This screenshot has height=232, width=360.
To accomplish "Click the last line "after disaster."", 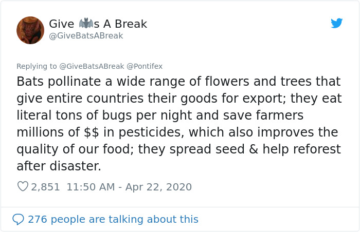I will point(59,166).
